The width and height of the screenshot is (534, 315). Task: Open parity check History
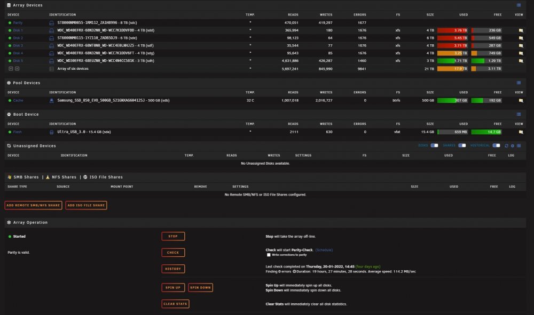173,269
